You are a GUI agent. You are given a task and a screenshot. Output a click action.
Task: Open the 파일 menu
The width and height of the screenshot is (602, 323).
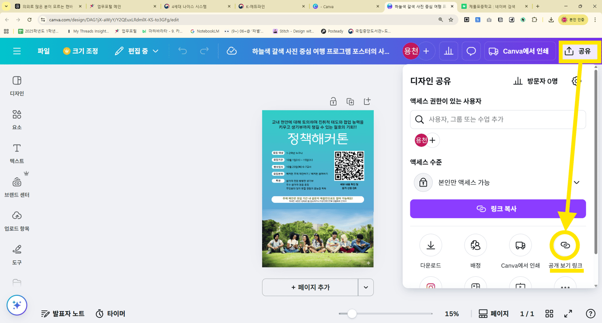pos(44,51)
